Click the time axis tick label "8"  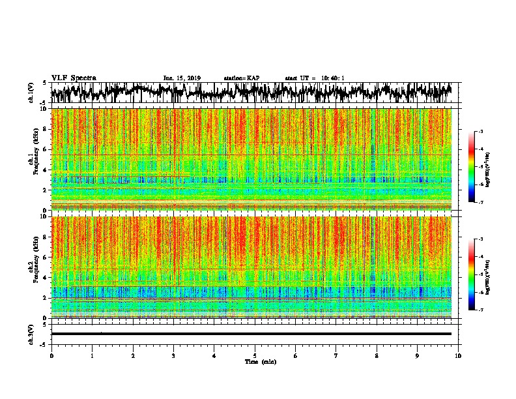pyautogui.click(x=377, y=356)
